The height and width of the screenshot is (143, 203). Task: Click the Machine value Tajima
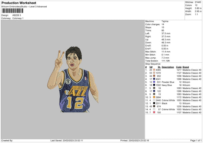[x=165, y=21]
